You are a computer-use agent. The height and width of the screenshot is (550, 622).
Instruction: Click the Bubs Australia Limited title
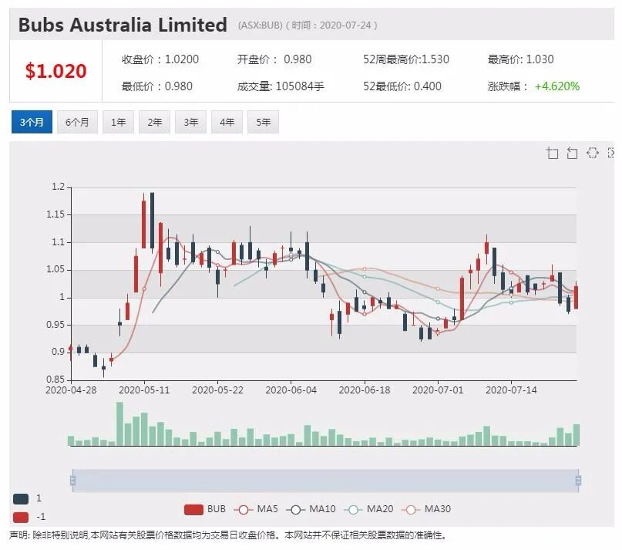[123, 25]
